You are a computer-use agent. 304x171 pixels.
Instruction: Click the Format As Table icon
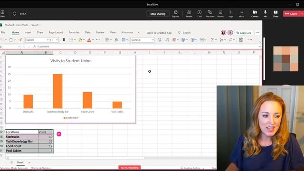pyautogui.click(x=183, y=40)
